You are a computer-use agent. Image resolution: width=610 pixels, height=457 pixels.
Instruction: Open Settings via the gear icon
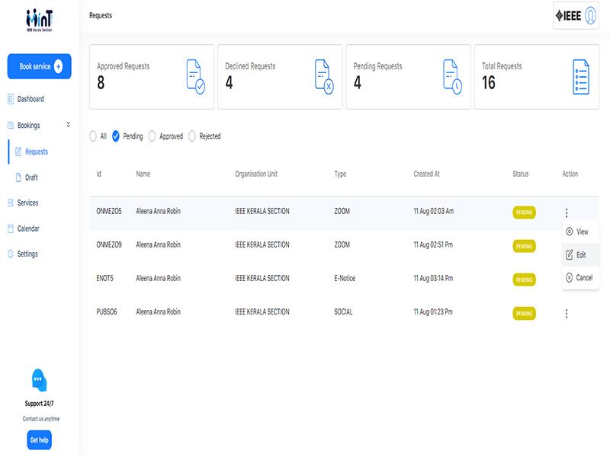(x=11, y=254)
